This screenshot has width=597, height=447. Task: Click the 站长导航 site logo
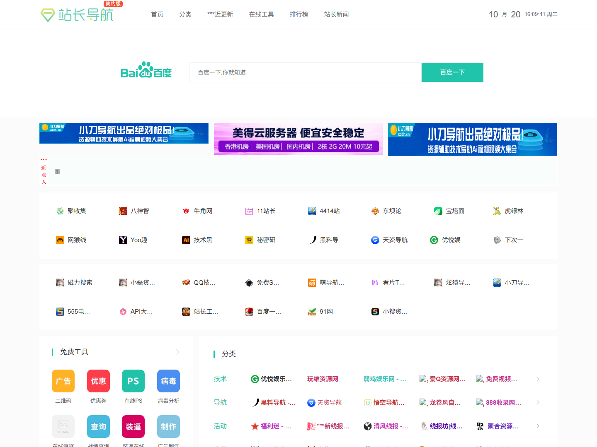click(77, 14)
